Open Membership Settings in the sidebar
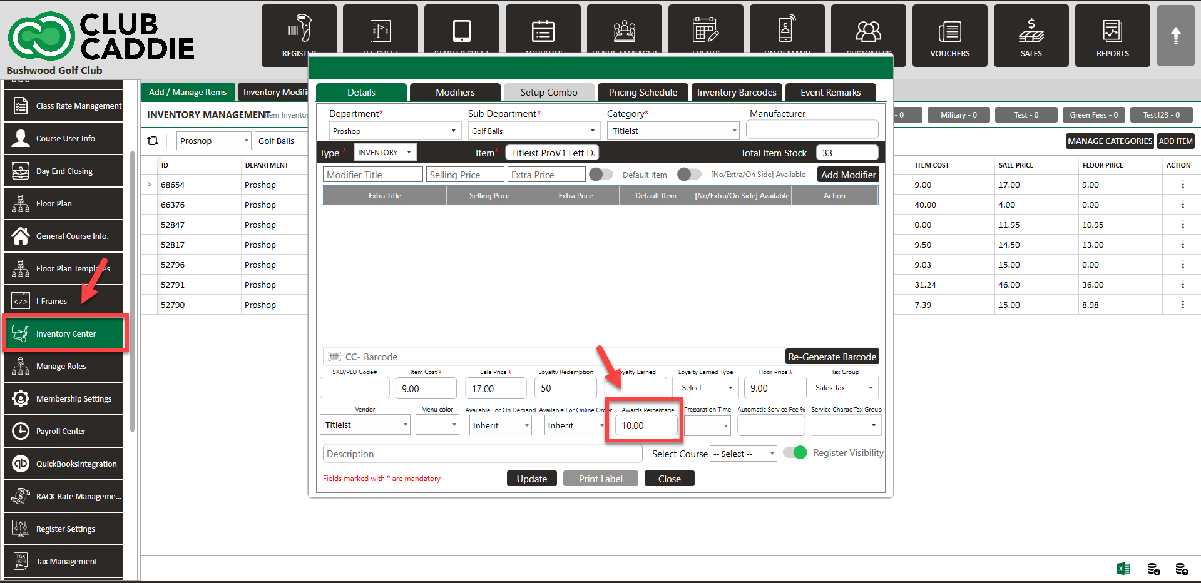 [64, 398]
